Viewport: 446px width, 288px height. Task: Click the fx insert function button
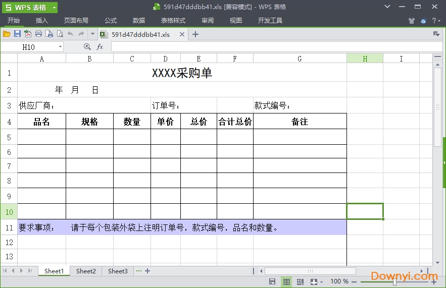[100, 46]
